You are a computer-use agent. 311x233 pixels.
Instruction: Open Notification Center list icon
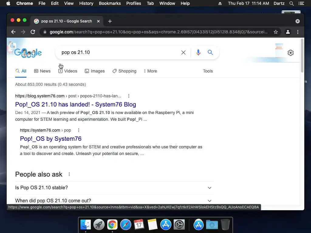[301, 3]
